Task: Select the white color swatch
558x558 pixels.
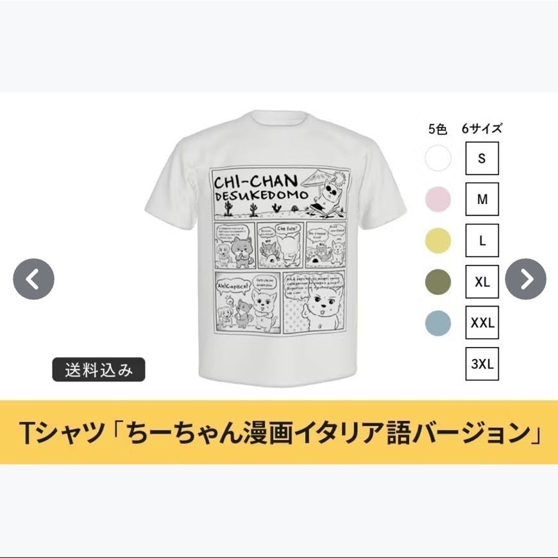Action: click(x=438, y=158)
